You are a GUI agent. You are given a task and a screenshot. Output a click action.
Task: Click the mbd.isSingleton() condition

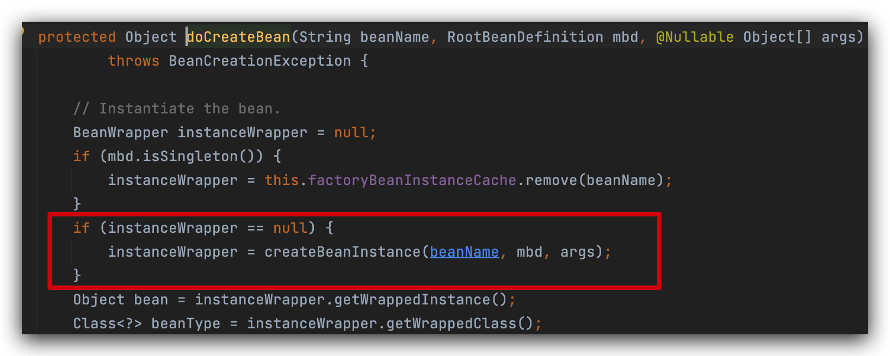click(181, 156)
